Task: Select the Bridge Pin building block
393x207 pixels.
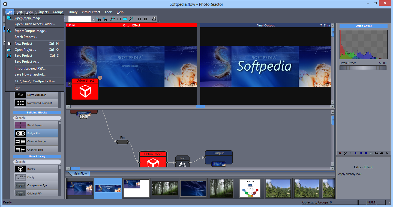Action: [x=36, y=133]
